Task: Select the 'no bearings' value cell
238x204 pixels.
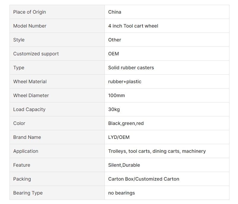Action: [167, 193]
